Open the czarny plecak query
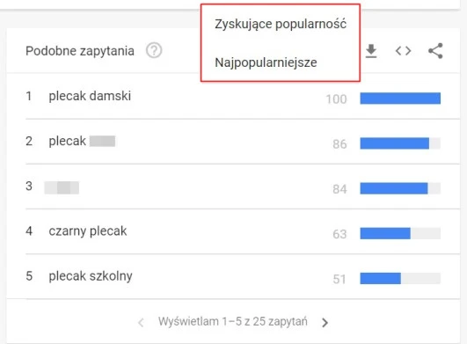This screenshot has width=467, height=344. (x=88, y=231)
